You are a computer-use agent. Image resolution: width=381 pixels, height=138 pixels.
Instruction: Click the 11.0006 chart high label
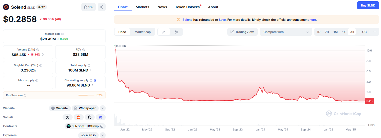point(120,46)
